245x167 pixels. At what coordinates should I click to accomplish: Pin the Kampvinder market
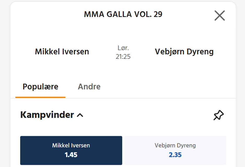(x=219, y=115)
